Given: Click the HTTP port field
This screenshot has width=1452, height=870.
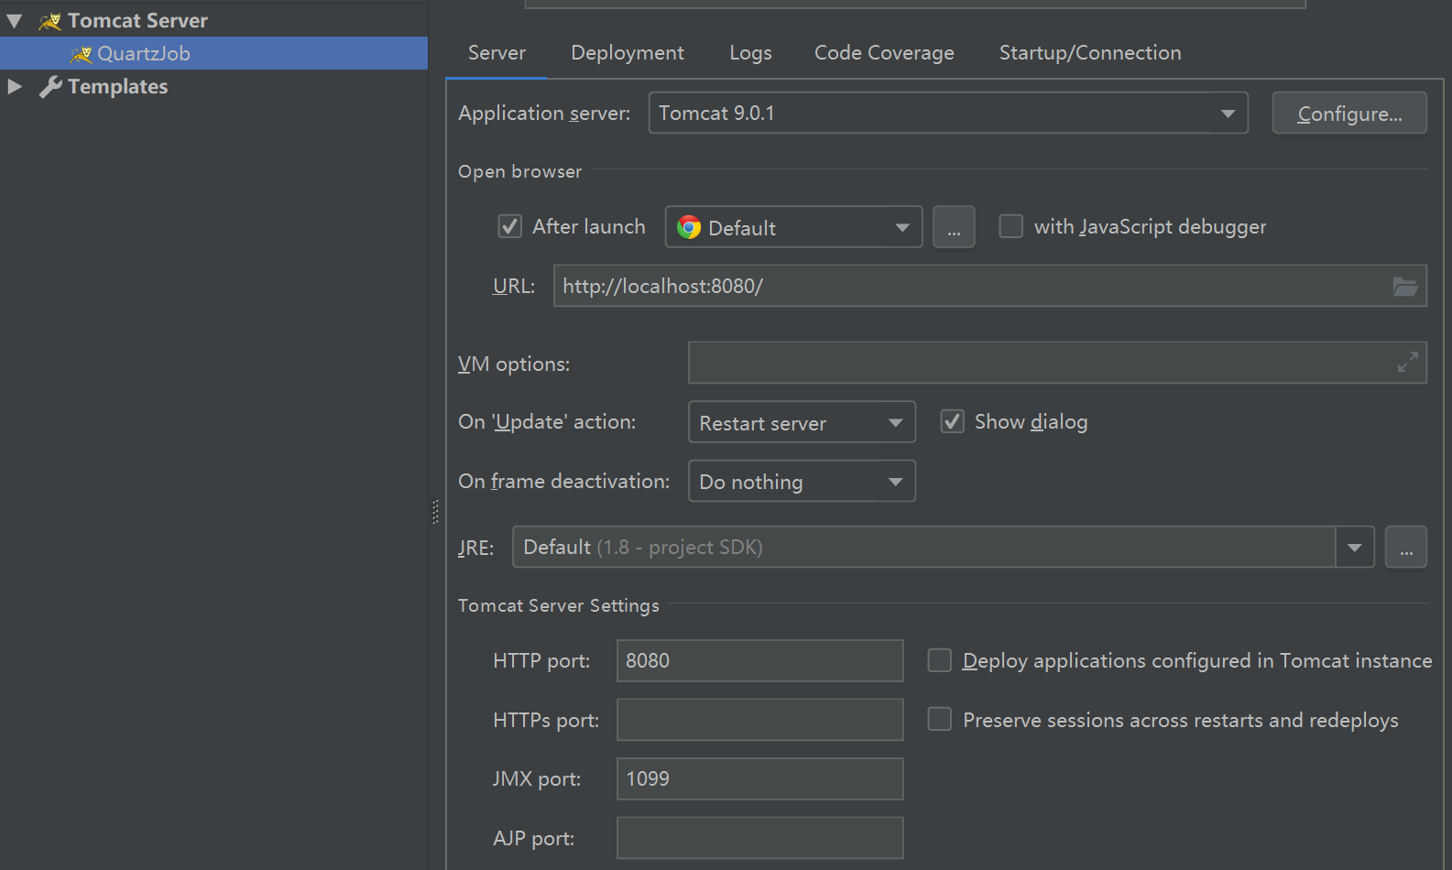Looking at the screenshot, I should [x=760, y=660].
